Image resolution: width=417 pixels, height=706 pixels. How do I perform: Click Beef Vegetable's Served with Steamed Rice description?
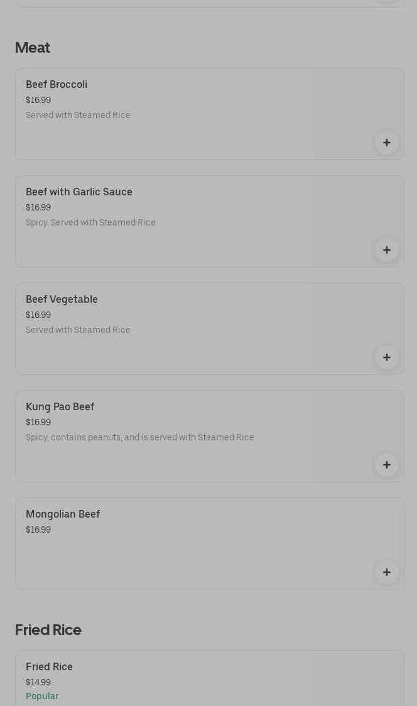78,330
